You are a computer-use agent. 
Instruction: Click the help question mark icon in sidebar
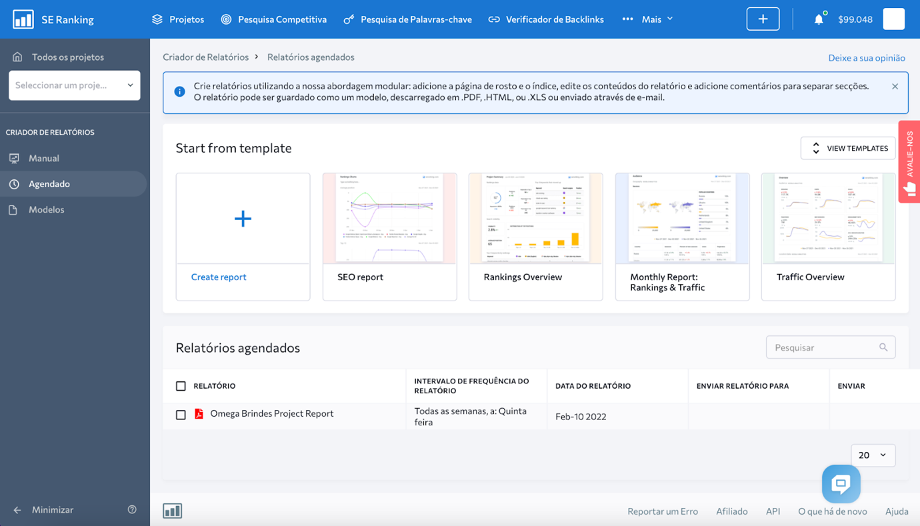(x=132, y=509)
